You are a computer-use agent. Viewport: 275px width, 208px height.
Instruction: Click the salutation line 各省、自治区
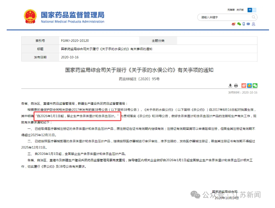coord(75,103)
